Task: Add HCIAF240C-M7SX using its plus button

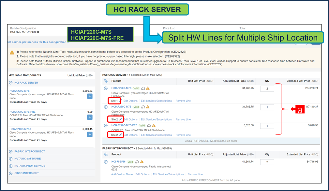Action: pos(90,135)
